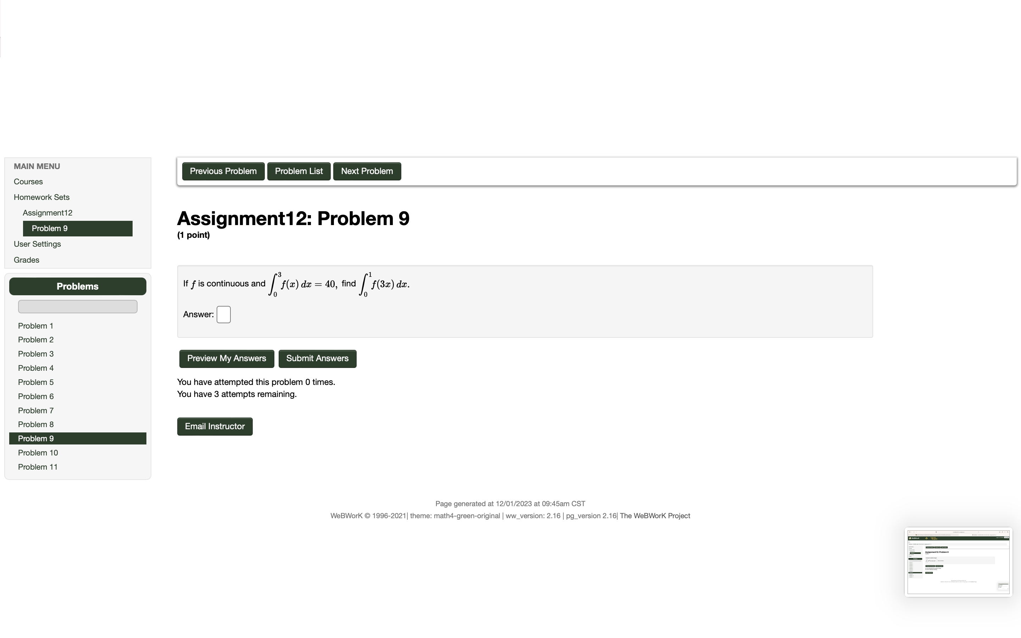Click Email Instructor button
The height and width of the screenshot is (638, 1021).
point(215,427)
